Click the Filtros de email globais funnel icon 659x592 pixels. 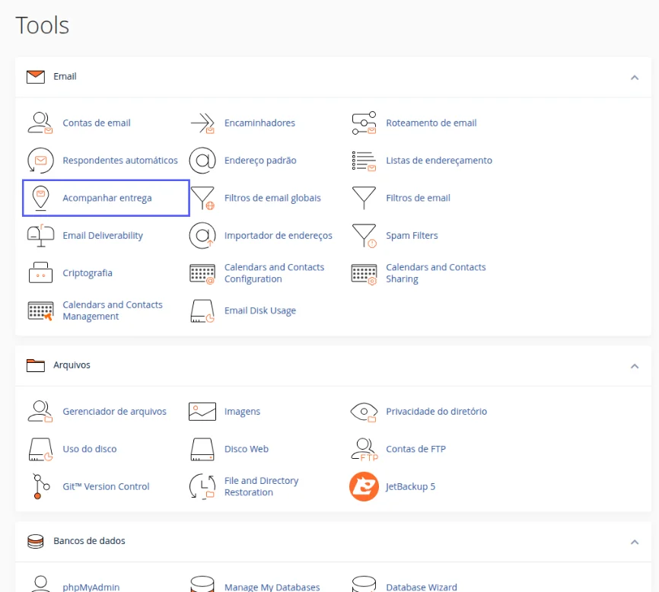tap(202, 198)
